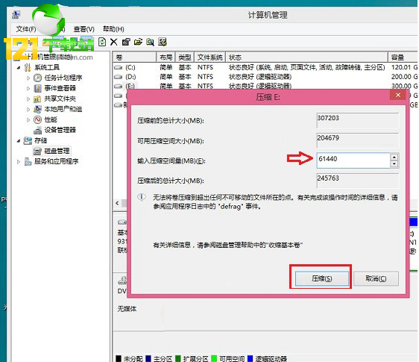Image resolution: width=419 pixels, height=362 pixels.
Task: Select 磁盘管理 in the tree
Action: tap(57, 151)
